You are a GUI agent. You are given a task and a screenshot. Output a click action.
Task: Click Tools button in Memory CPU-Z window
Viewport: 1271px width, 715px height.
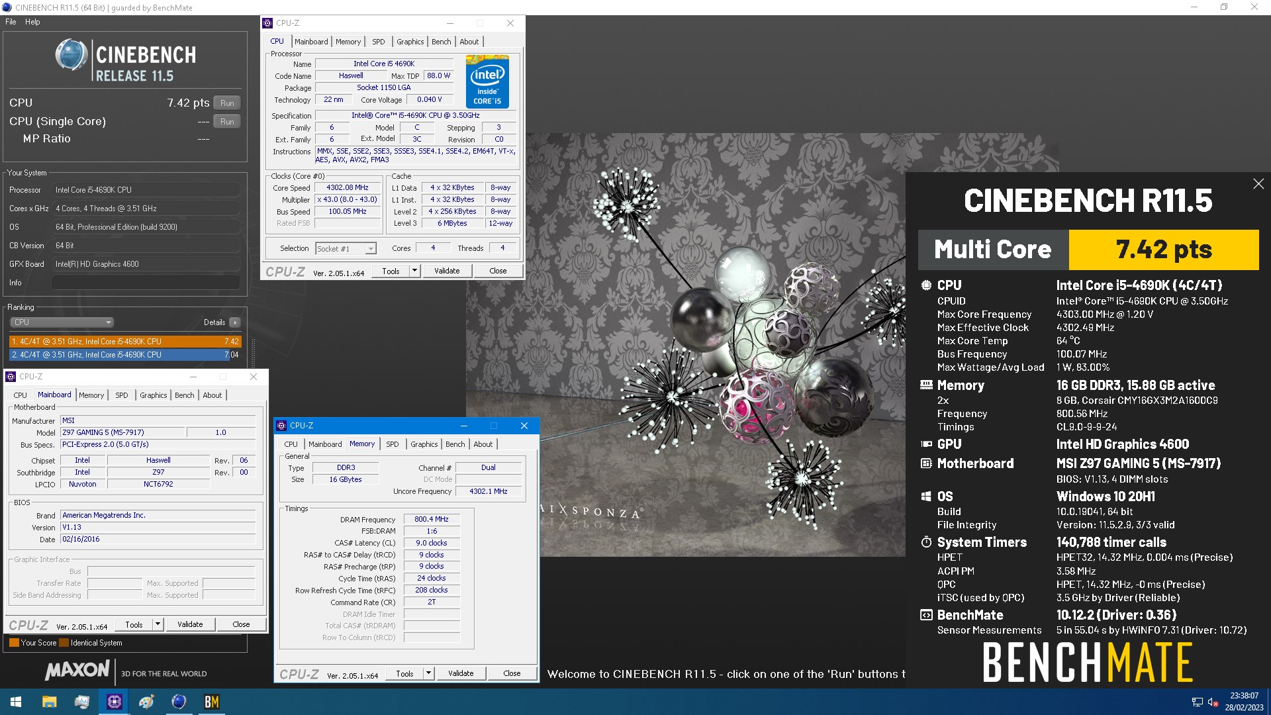point(404,673)
